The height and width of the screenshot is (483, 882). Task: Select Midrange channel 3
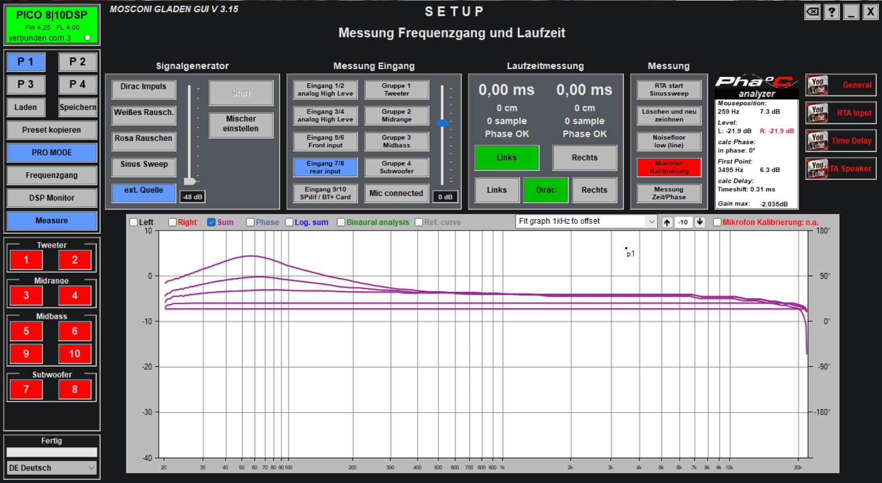point(26,295)
